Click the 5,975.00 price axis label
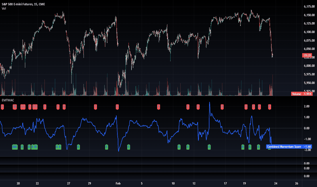Screen dimensions: 317x187 click(x=309, y=74)
